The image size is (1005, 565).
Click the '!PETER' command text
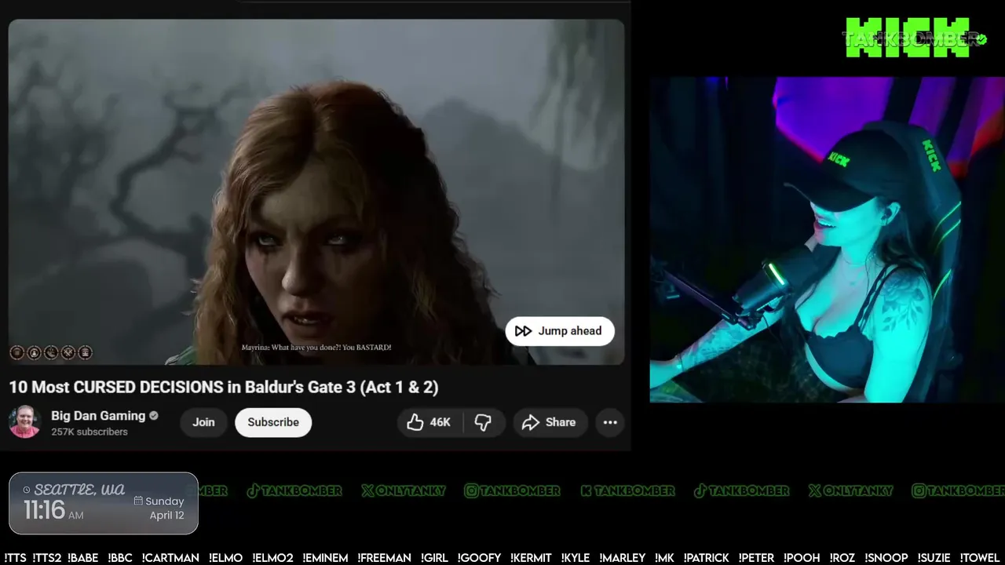[755, 558]
